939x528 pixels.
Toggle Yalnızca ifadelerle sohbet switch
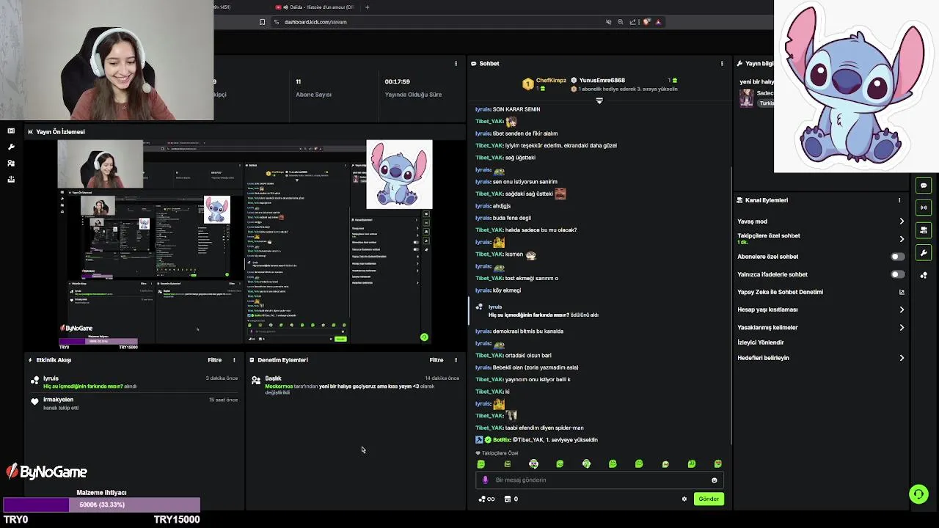[898, 274]
